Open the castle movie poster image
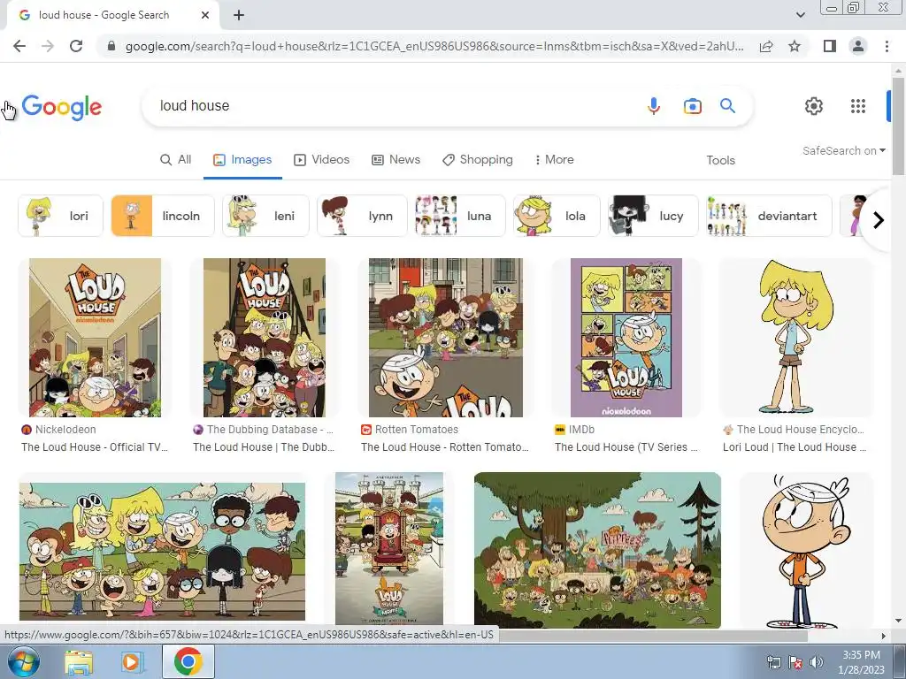This screenshot has height=679, width=906. pos(389,549)
